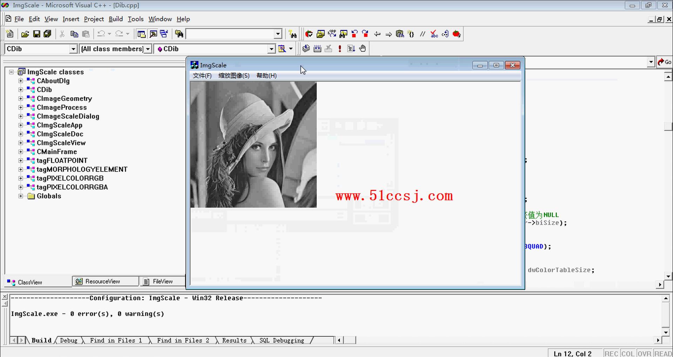Switch to the ClassView tab

pos(38,282)
